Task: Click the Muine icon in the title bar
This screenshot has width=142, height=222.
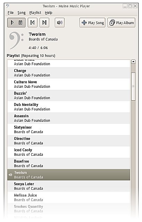Action: (8, 6)
